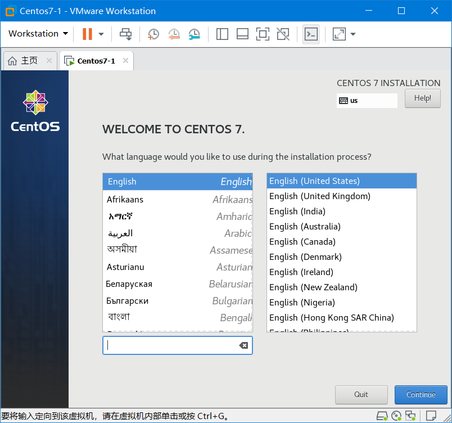This screenshot has height=423, width=452.
Task: Open the Workstation menu dropdown
Action: pyautogui.click(x=37, y=34)
